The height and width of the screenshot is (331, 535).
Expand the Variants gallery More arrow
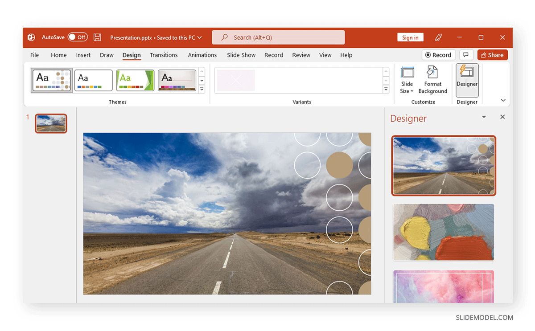tap(386, 89)
